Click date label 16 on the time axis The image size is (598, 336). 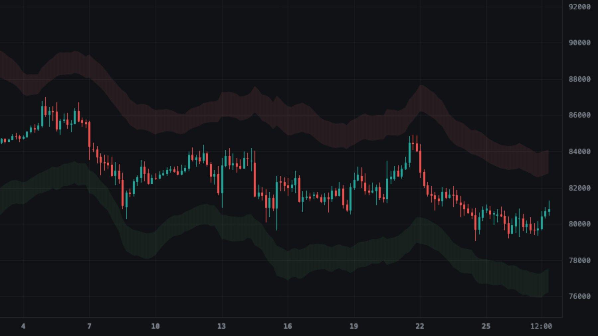coord(287,326)
